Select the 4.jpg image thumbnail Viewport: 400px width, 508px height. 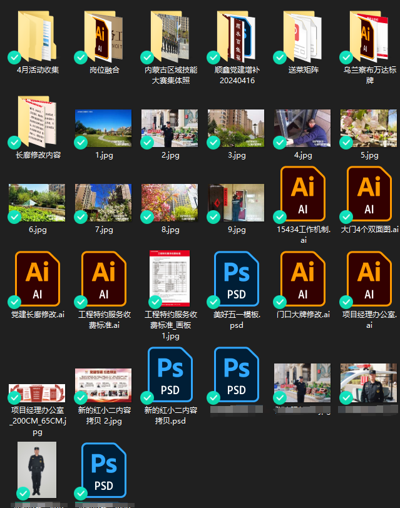tap(302, 128)
